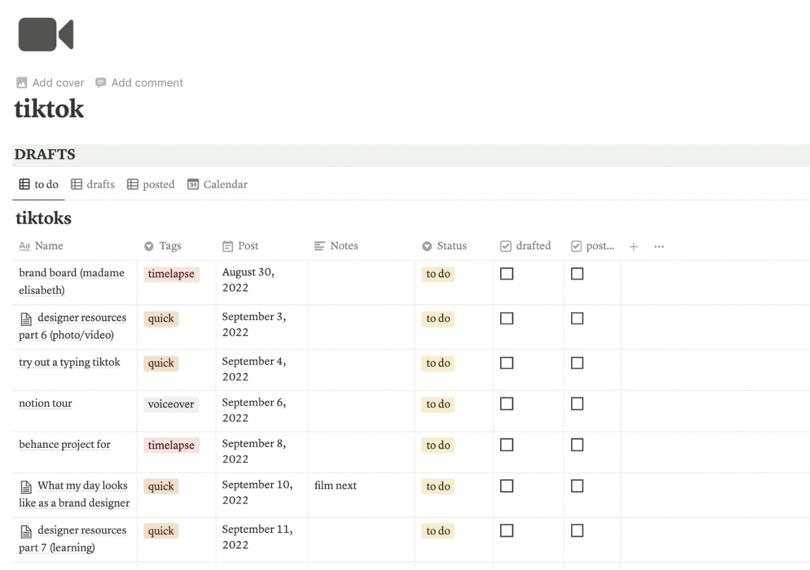Check drafted for behance project row
Screen dimensions: 810x570
[507, 445]
